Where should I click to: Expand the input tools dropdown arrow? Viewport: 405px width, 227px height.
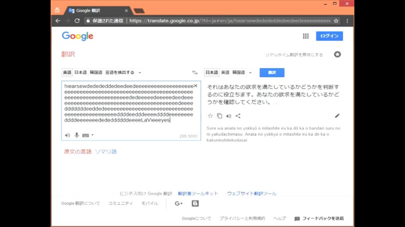click(92, 135)
